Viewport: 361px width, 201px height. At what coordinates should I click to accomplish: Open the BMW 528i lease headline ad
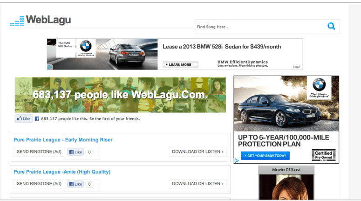tap(222, 47)
